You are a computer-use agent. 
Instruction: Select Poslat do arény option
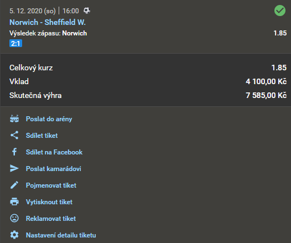49,119
